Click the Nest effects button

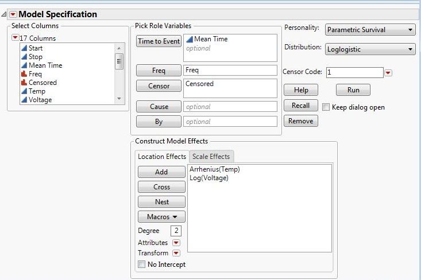coord(161,202)
